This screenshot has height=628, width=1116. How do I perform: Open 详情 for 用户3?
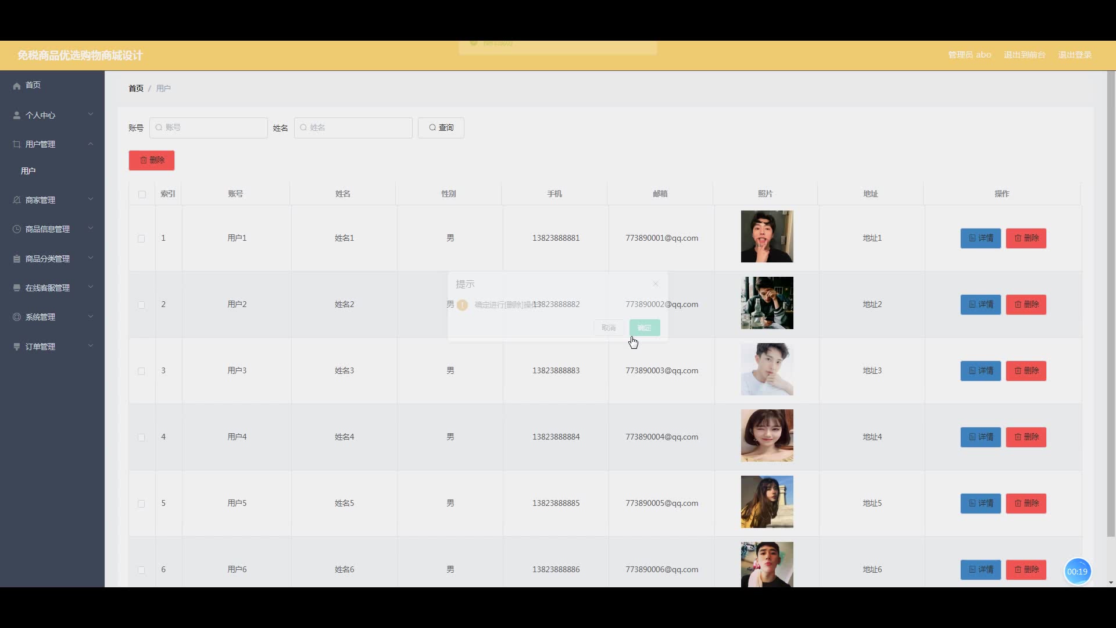click(x=981, y=371)
